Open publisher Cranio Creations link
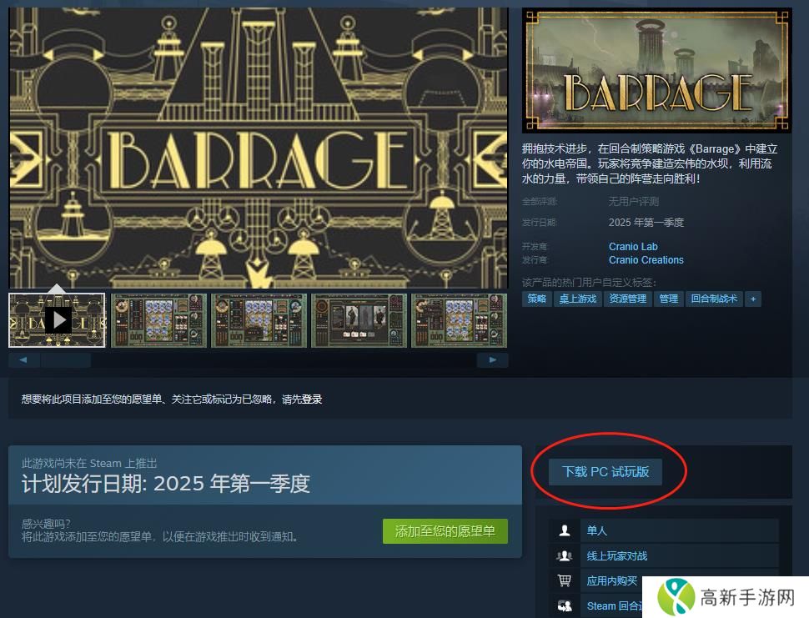 pos(646,260)
